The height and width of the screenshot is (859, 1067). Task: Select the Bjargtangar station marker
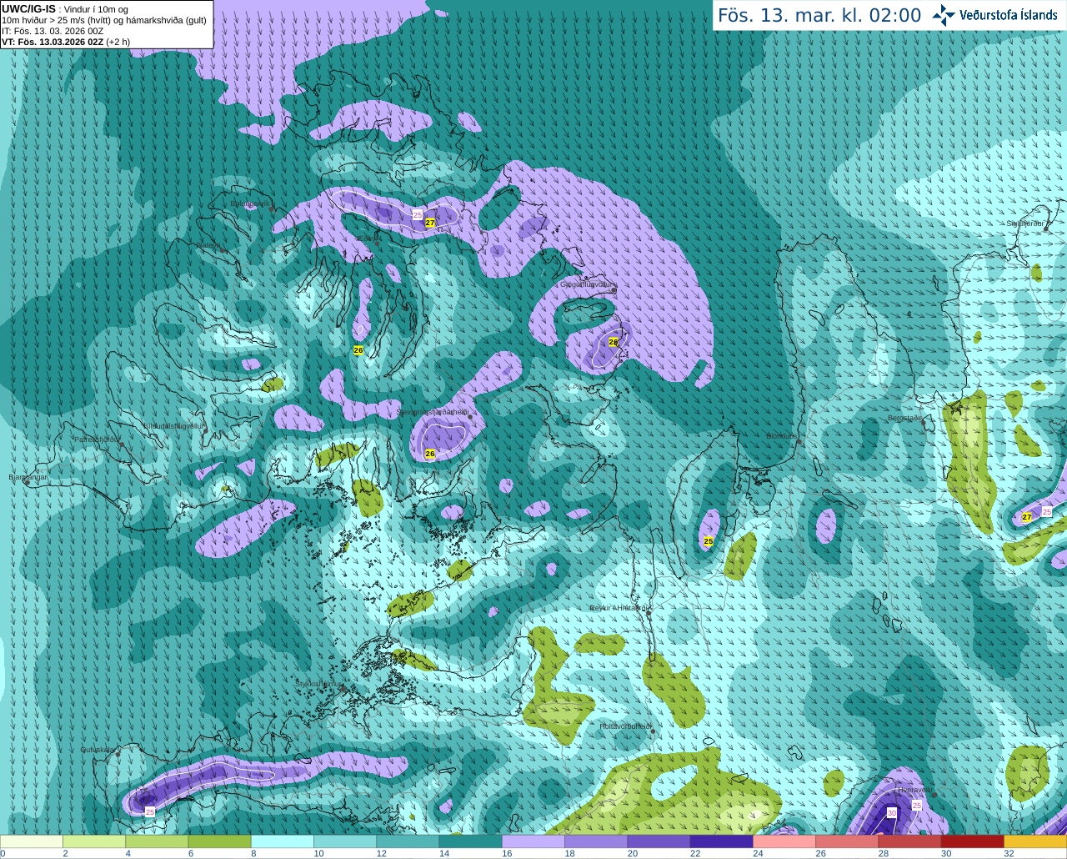point(27,482)
